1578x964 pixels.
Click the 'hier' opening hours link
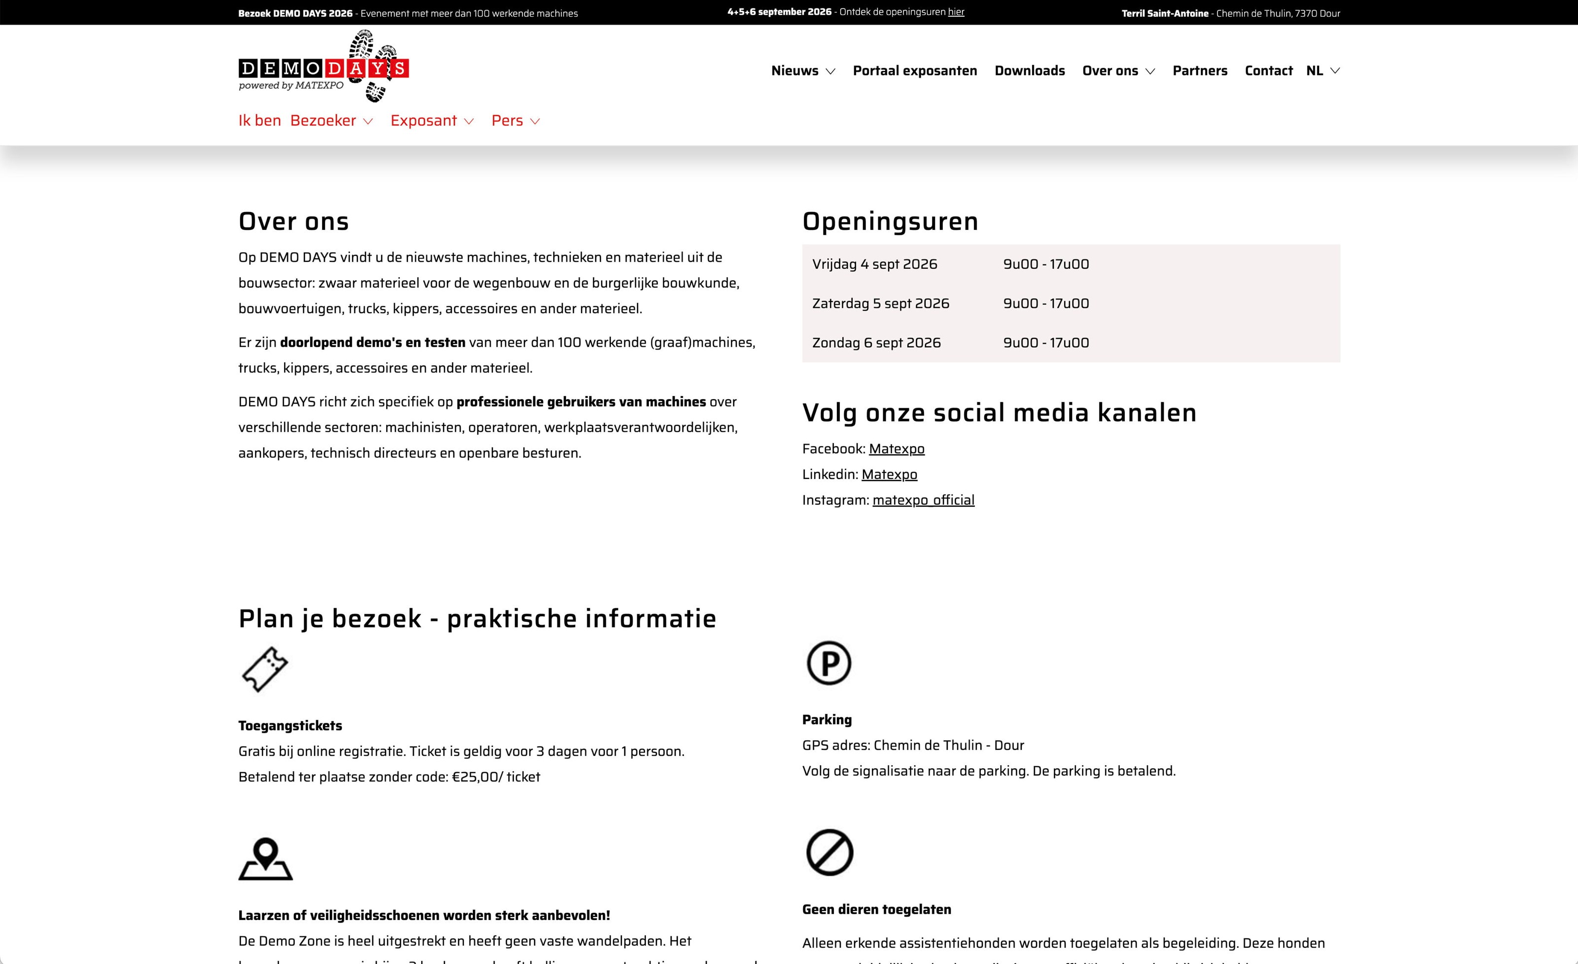point(956,11)
